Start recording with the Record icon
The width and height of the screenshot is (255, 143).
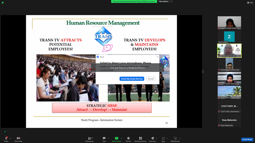pos(128,138)
